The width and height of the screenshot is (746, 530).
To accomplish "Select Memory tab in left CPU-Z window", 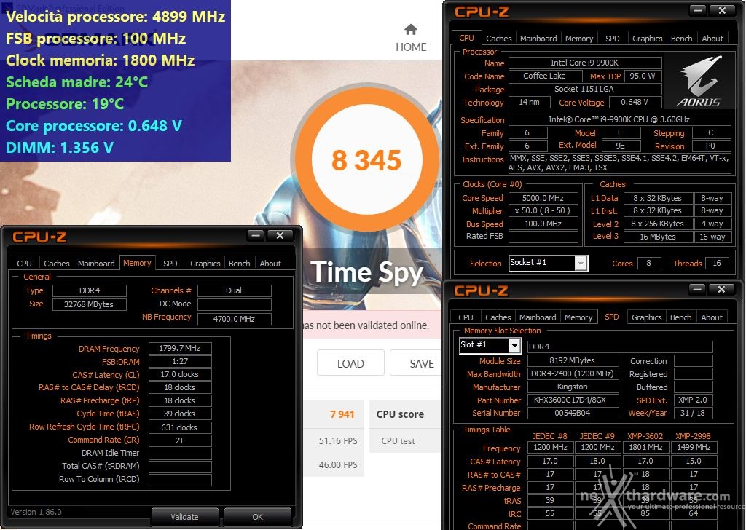I will click(x=137, y=263).
